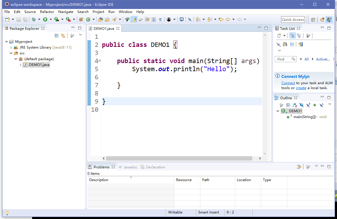This screenshot has width=337, height=219.
Task: Expand the DEMO1.java tree node
Action: click(21, 65)
